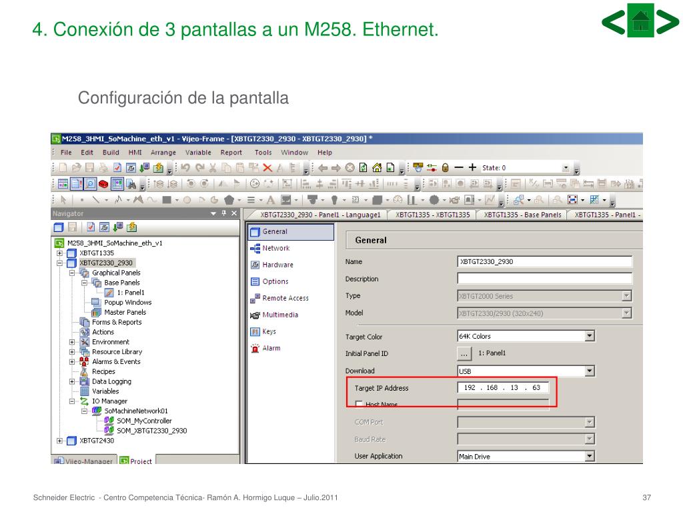Click the forward arrow navigation icon
This screenshot has height=512, width=683.
click(336, 167)
